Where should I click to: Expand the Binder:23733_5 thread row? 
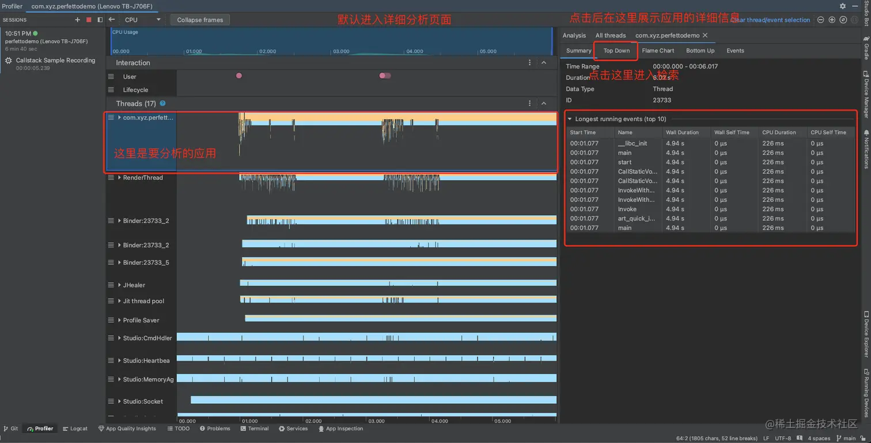(x=119, y=263)
